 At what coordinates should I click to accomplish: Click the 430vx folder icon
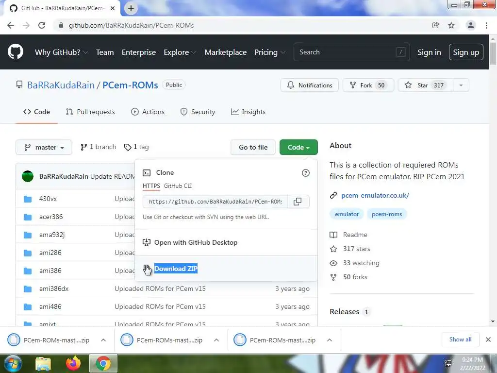[28, 199]
